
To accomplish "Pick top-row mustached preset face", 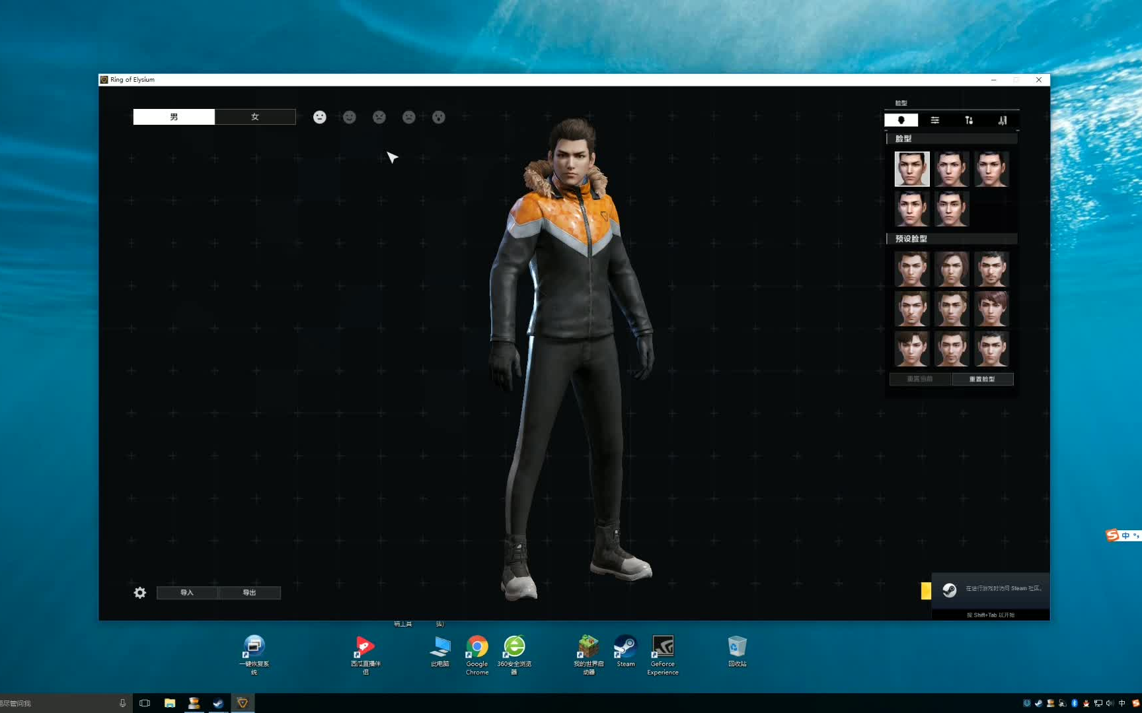I will pyautogui.click(x=991, y=269).
